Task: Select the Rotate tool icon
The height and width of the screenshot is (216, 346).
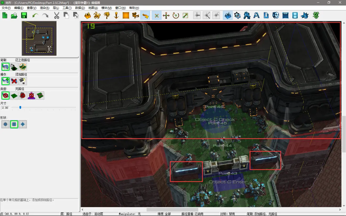Action: point(176,15)
